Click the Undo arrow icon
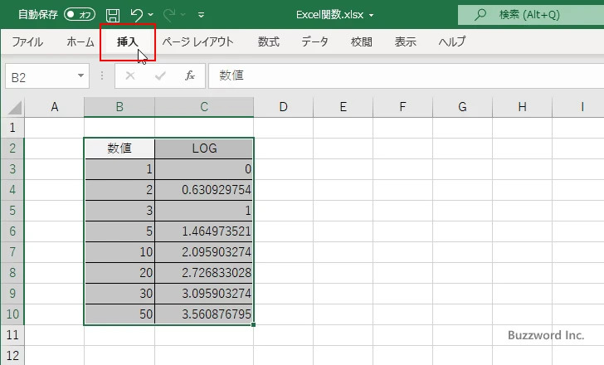604x365 pixels. pos(136,15)
